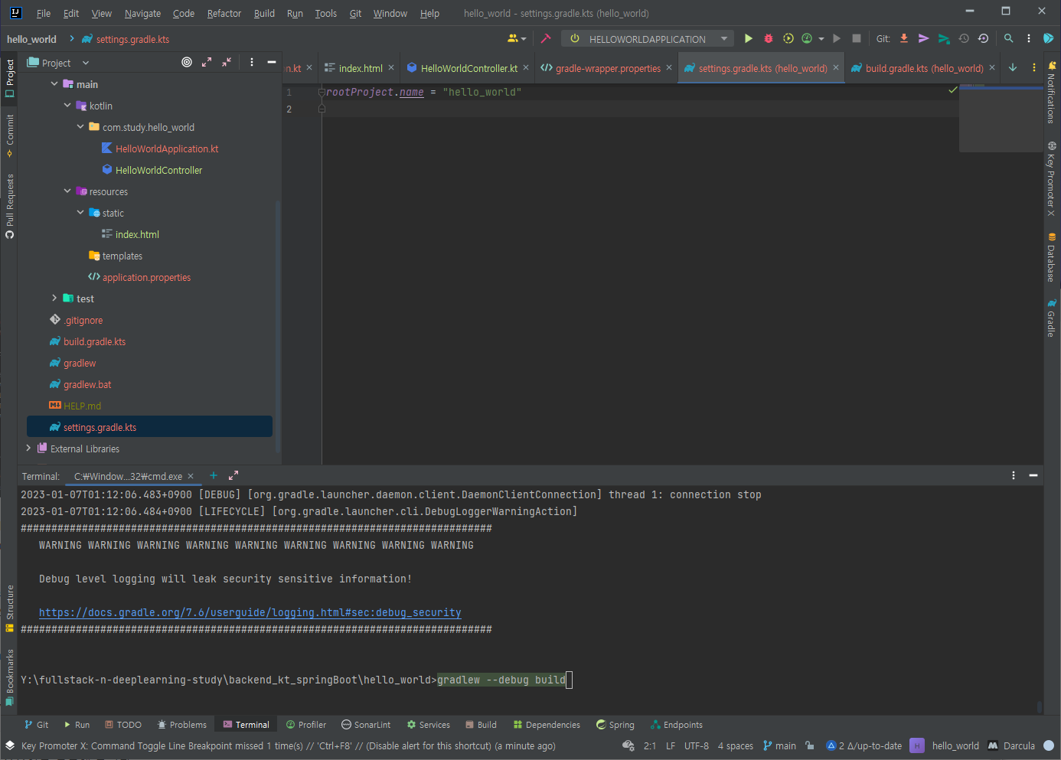Image resolution: width=1061 pixels, height=760 pixels.
Task: Git rollback icon in toolbar
Action: [984, 38]
